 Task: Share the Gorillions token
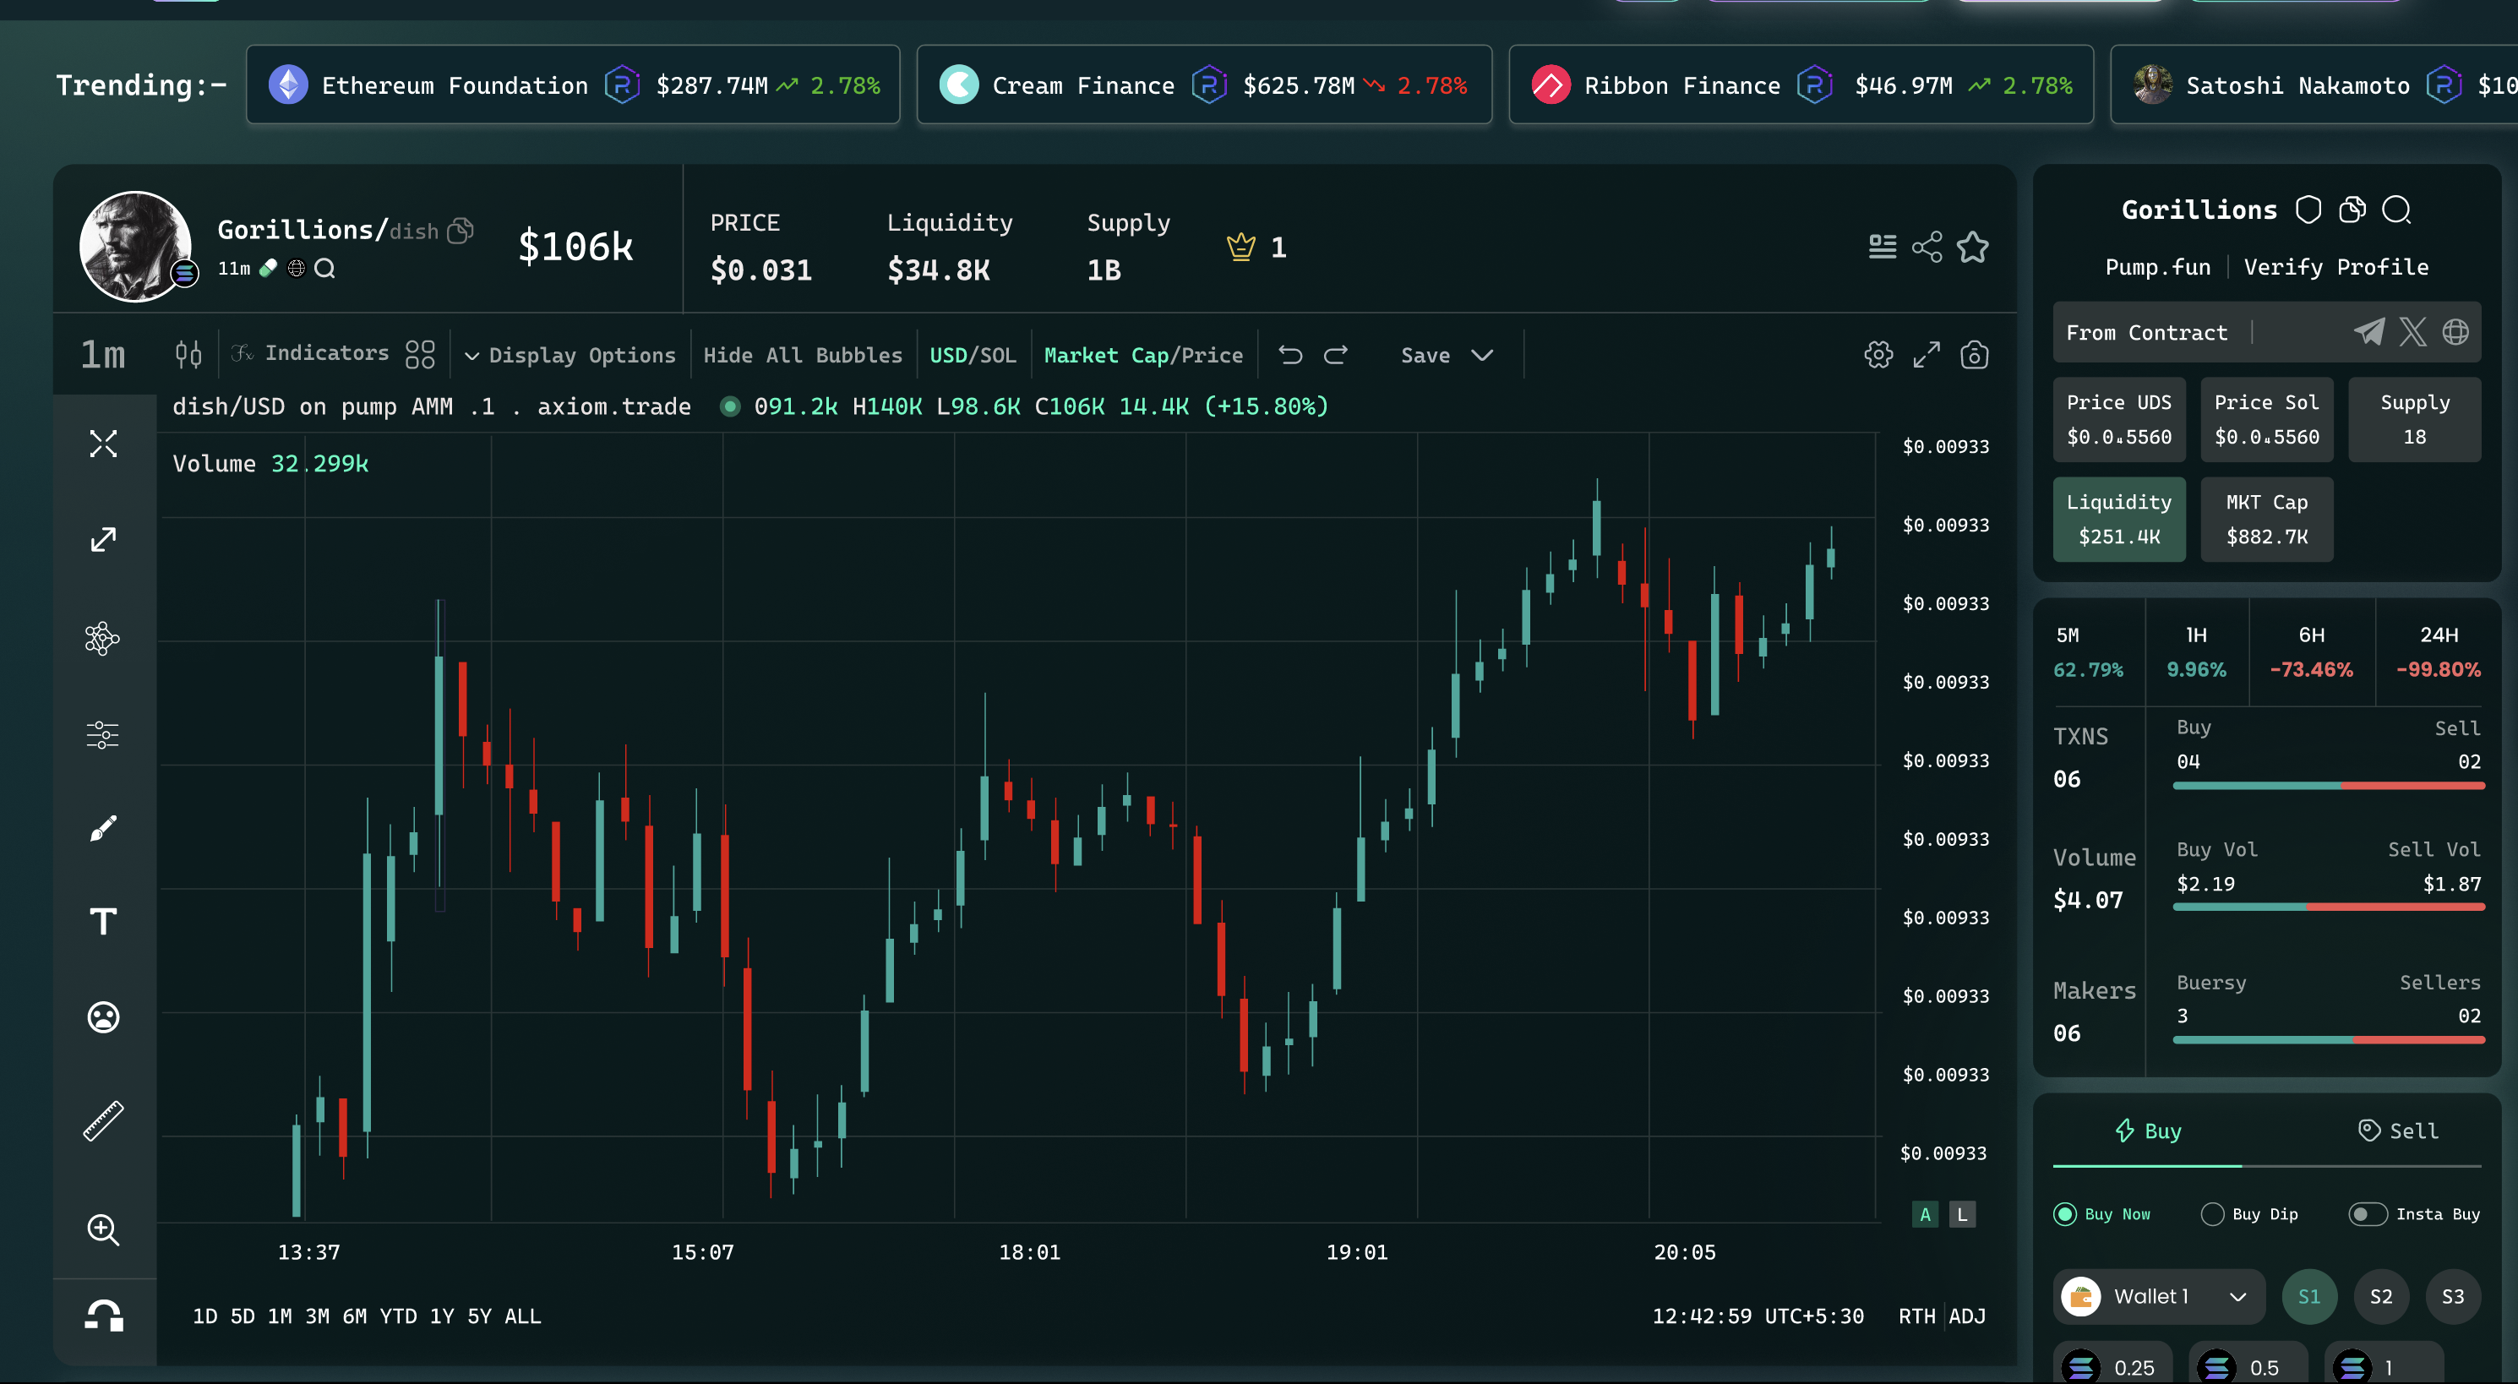click(x=1927, y=248)
